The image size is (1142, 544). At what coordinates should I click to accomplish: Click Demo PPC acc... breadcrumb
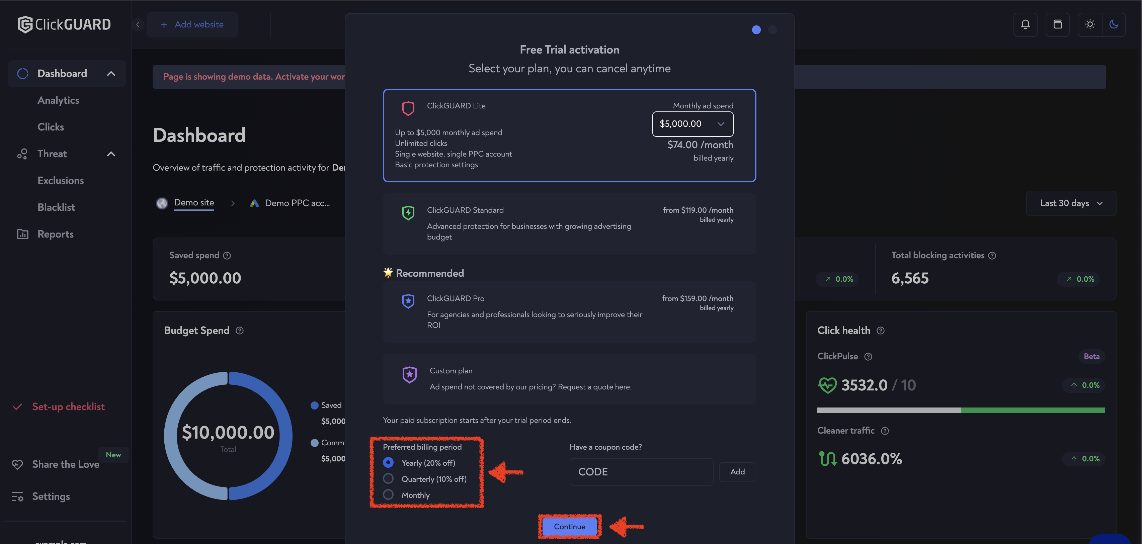click(297, 203)
